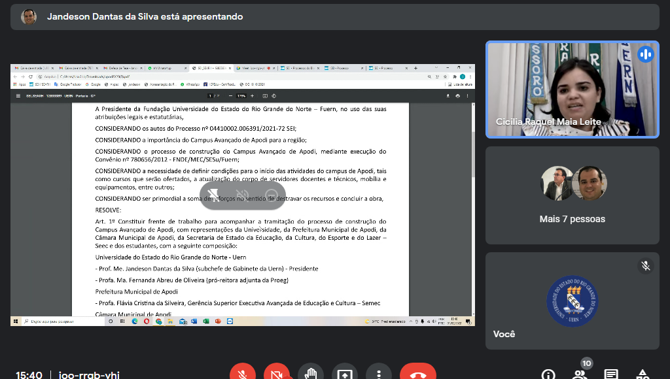Click the speaking indicator on Cicilia's tile
670x379 pixels.
(x=646, y=54)
